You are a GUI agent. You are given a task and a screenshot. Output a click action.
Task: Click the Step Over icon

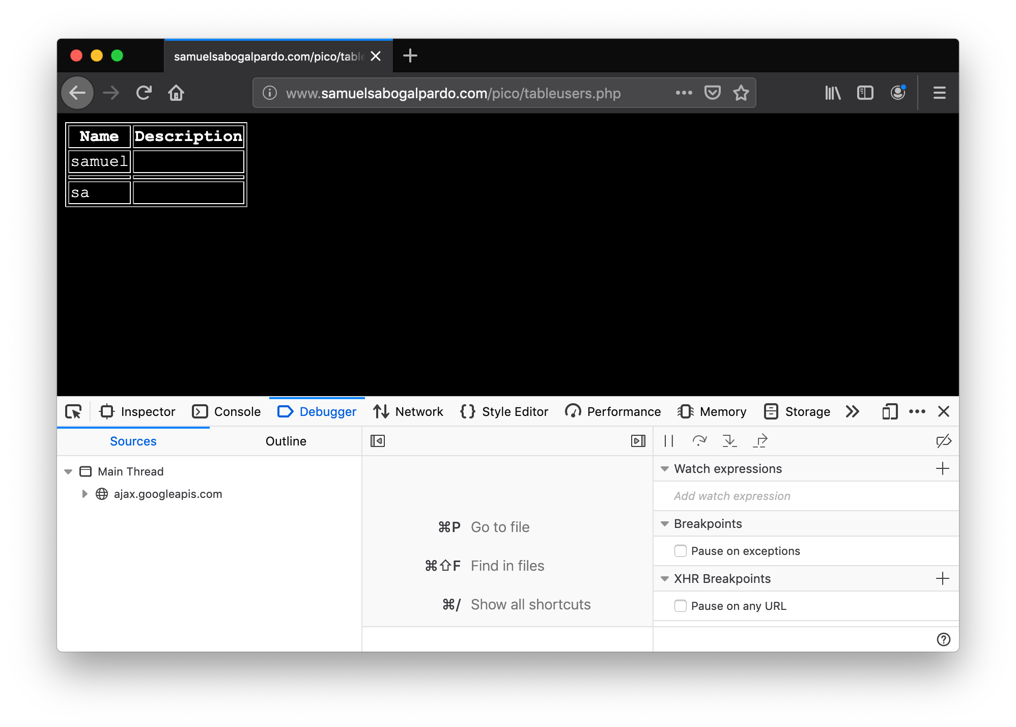(699, 441)
